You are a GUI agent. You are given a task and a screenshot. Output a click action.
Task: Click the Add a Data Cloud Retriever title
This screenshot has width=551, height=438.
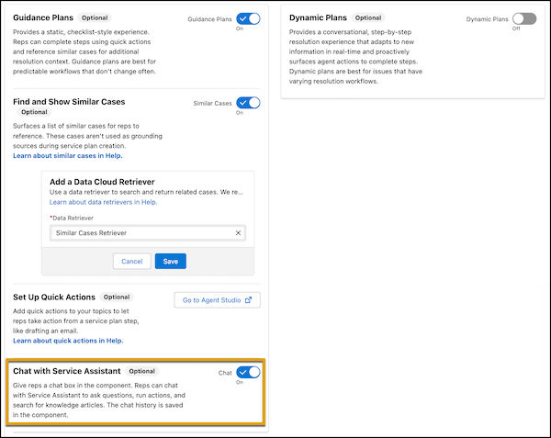click(x=102, y=182)
